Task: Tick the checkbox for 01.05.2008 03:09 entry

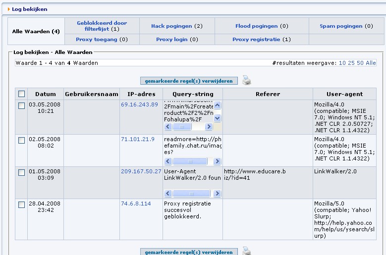Action: 21,172
